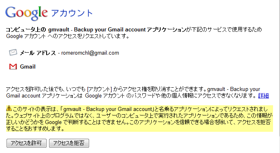
Task: Click the warning line starting 正しいかどうかを Google
Action: [x=139, y=122]
